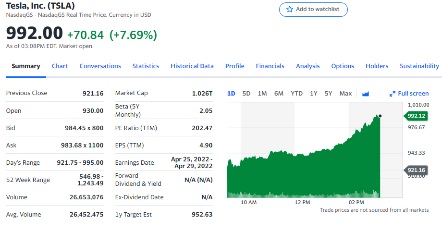
Task: Click the 992.12 current price marker
Action: [x=416, y=116]
